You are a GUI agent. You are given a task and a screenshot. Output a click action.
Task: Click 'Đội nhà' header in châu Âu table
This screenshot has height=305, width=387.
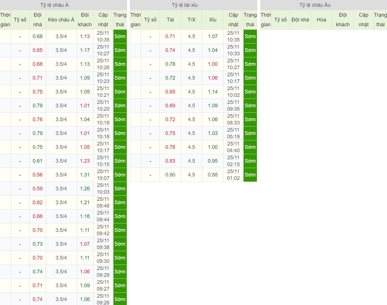pyautogui.click(x=300, y=20)
